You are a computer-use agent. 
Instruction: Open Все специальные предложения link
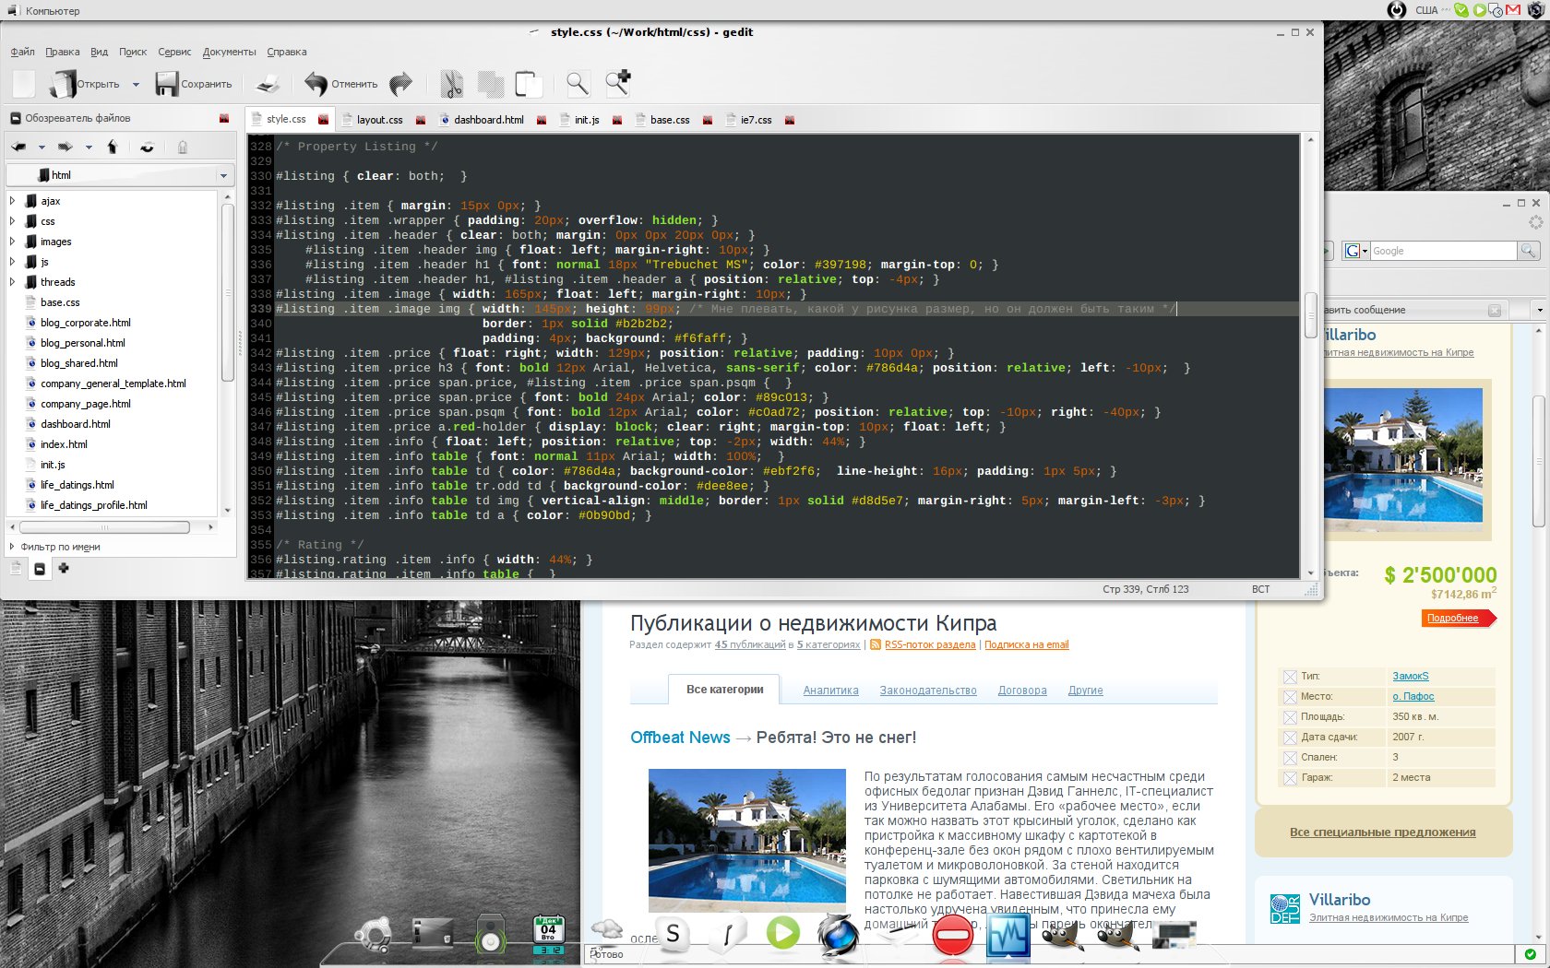(x=1382, y=832)
